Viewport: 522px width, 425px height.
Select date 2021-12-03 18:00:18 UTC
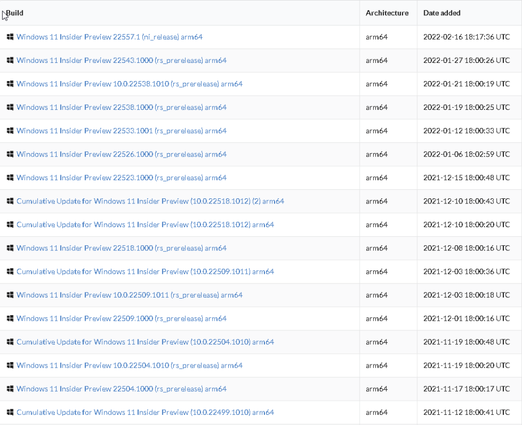point(467,295)
